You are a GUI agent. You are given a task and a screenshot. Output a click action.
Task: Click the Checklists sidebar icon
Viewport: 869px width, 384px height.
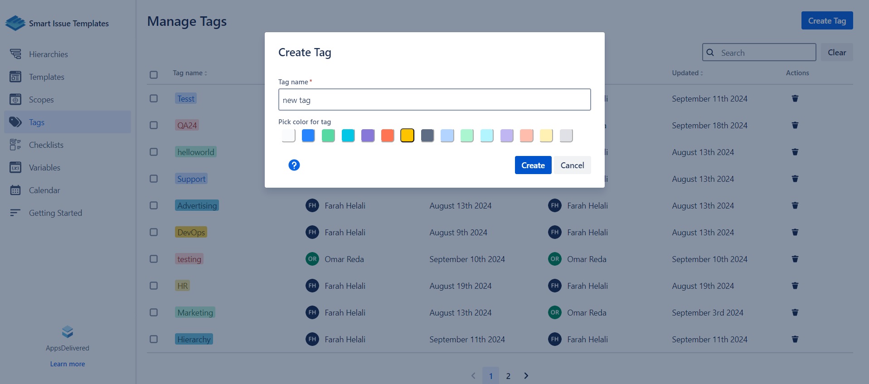(15, 145)
